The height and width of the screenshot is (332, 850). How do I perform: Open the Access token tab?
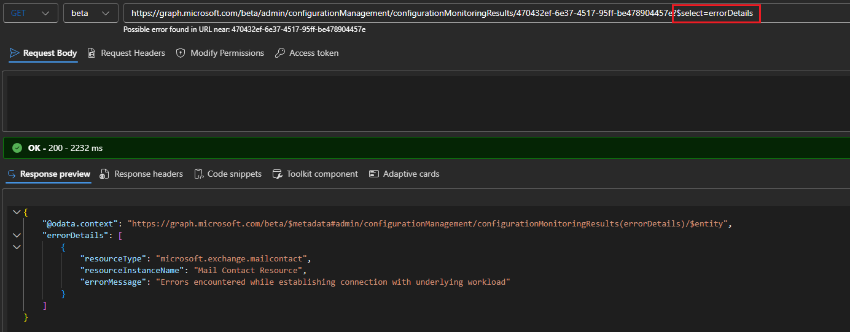click(313, 53)
